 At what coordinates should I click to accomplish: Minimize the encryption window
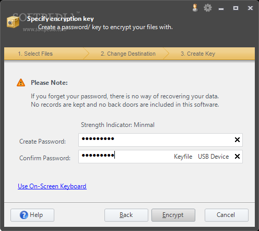click(x=221, y=9)
